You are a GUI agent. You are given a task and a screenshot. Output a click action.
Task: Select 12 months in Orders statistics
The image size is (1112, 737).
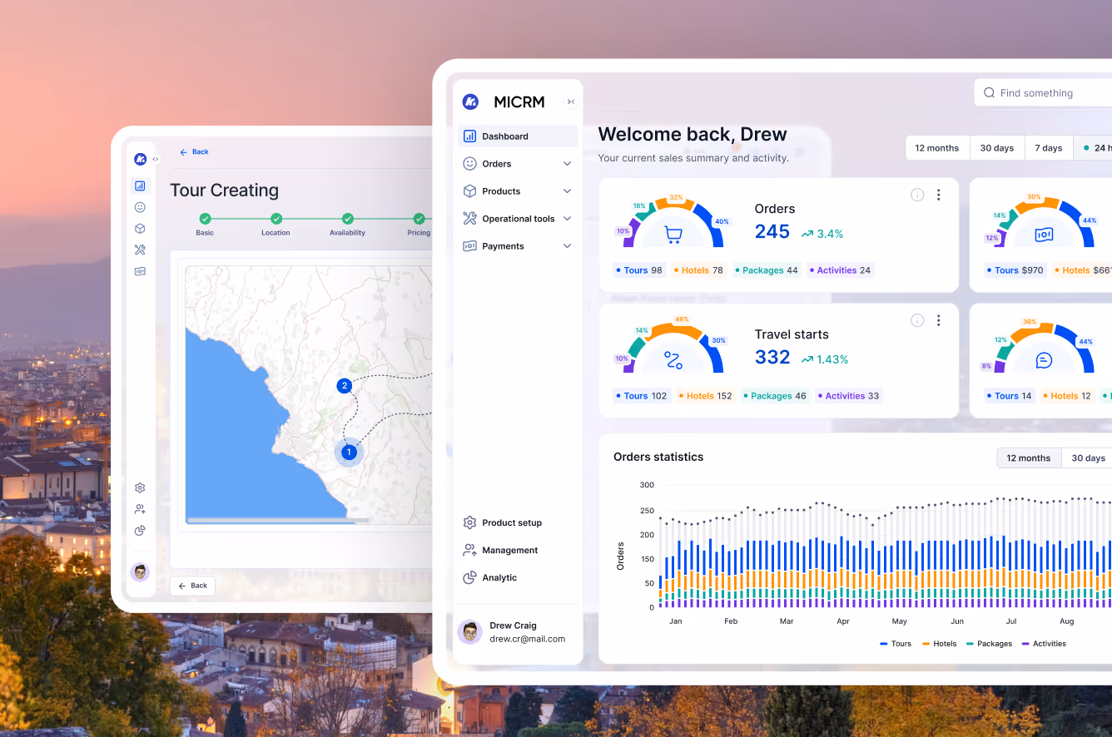click(1029, 458)
